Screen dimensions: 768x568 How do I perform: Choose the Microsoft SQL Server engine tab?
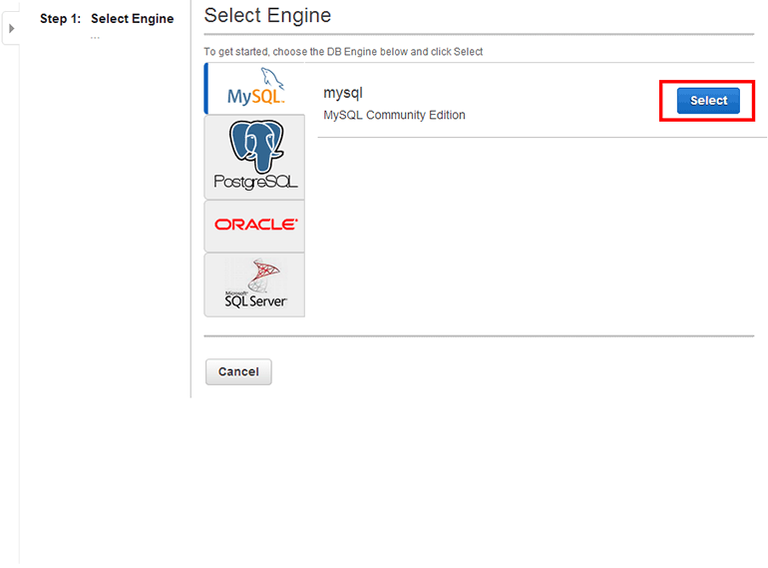[x=255, y=284]
